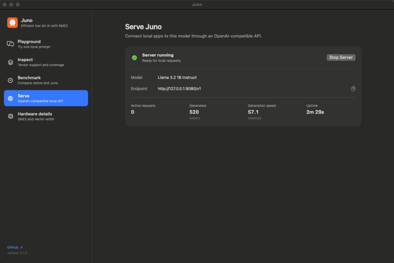Close the Juno window

tap(4, 4)
